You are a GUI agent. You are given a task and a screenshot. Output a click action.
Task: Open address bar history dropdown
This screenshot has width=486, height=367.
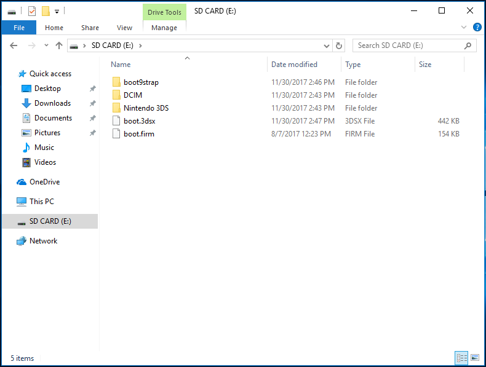click(327, 45)
